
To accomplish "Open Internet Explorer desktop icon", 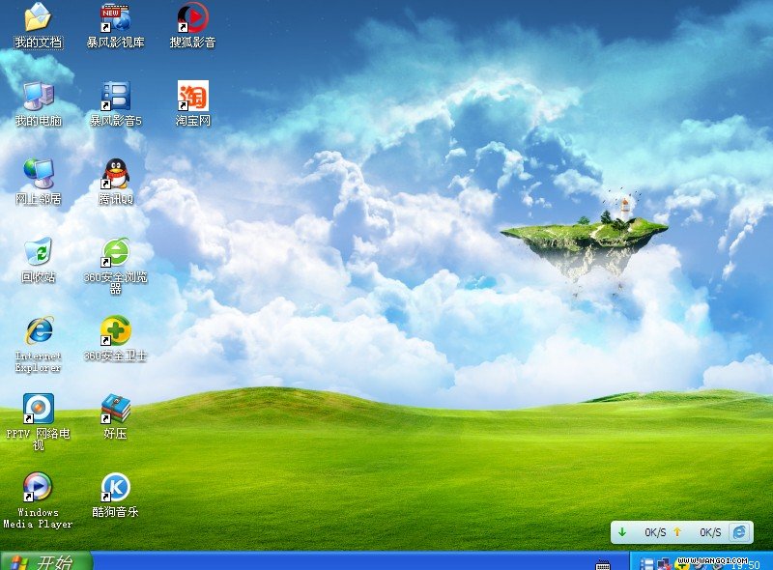I will [38, 330].
